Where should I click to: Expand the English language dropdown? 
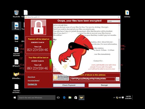114,21
